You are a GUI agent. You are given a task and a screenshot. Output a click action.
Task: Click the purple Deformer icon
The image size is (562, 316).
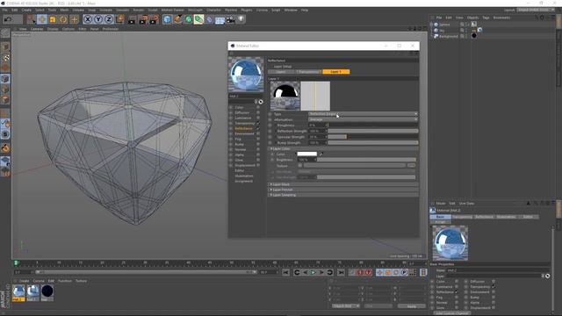(209, 19)
